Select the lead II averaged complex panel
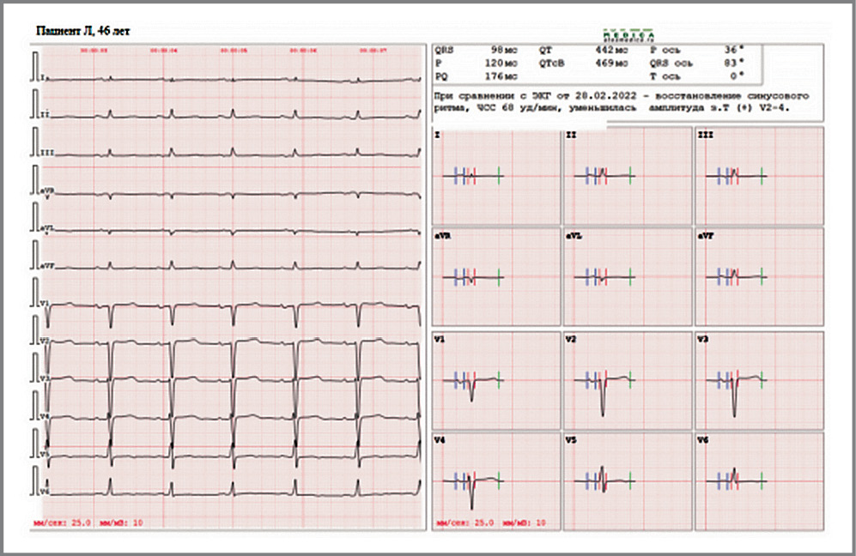The width and height of the screenshot is (856, 556). (x=628, y=175)
